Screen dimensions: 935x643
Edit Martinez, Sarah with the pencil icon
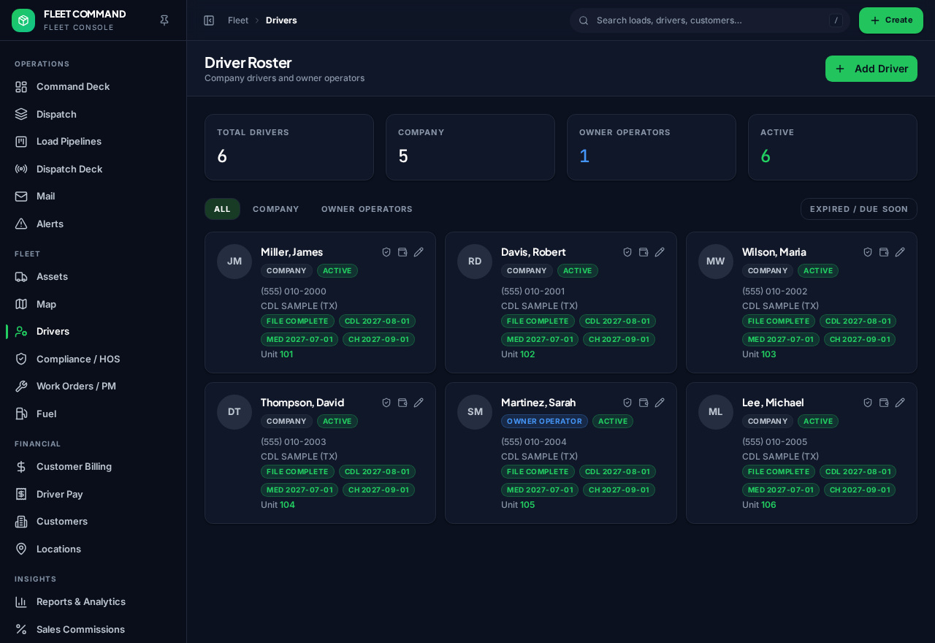[660, 403]
